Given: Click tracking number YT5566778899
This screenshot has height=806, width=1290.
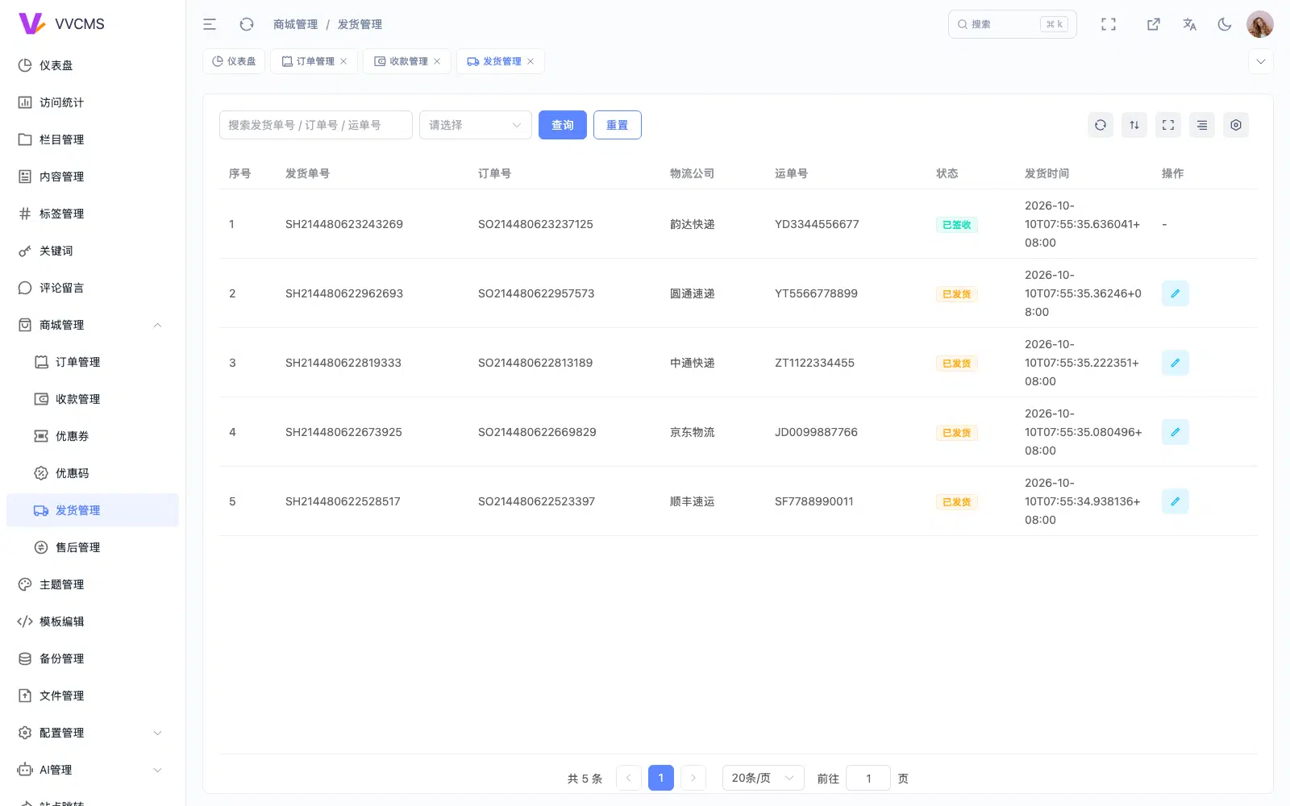Looking at the screenshot, I should [x=816, y=293].
